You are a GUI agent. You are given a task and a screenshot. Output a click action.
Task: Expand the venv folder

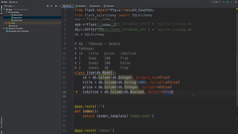7,23
